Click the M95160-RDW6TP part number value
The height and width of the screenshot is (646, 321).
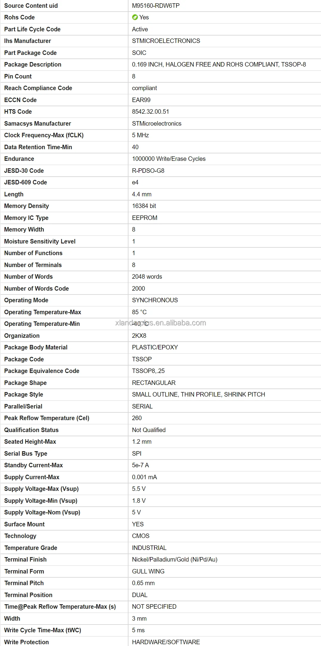point(156,6)
